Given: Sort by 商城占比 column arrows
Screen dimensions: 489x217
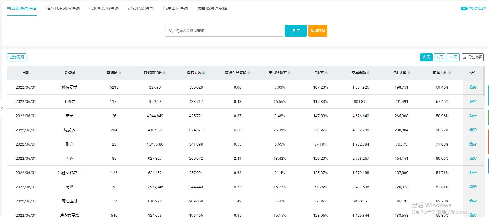Looking at the screenshot, I should 449,73.
